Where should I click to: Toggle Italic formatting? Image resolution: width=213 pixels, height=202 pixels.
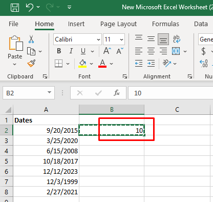pos(71,51)
